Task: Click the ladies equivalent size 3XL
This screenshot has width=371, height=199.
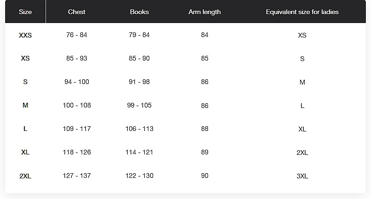Action: coord(302,176)
